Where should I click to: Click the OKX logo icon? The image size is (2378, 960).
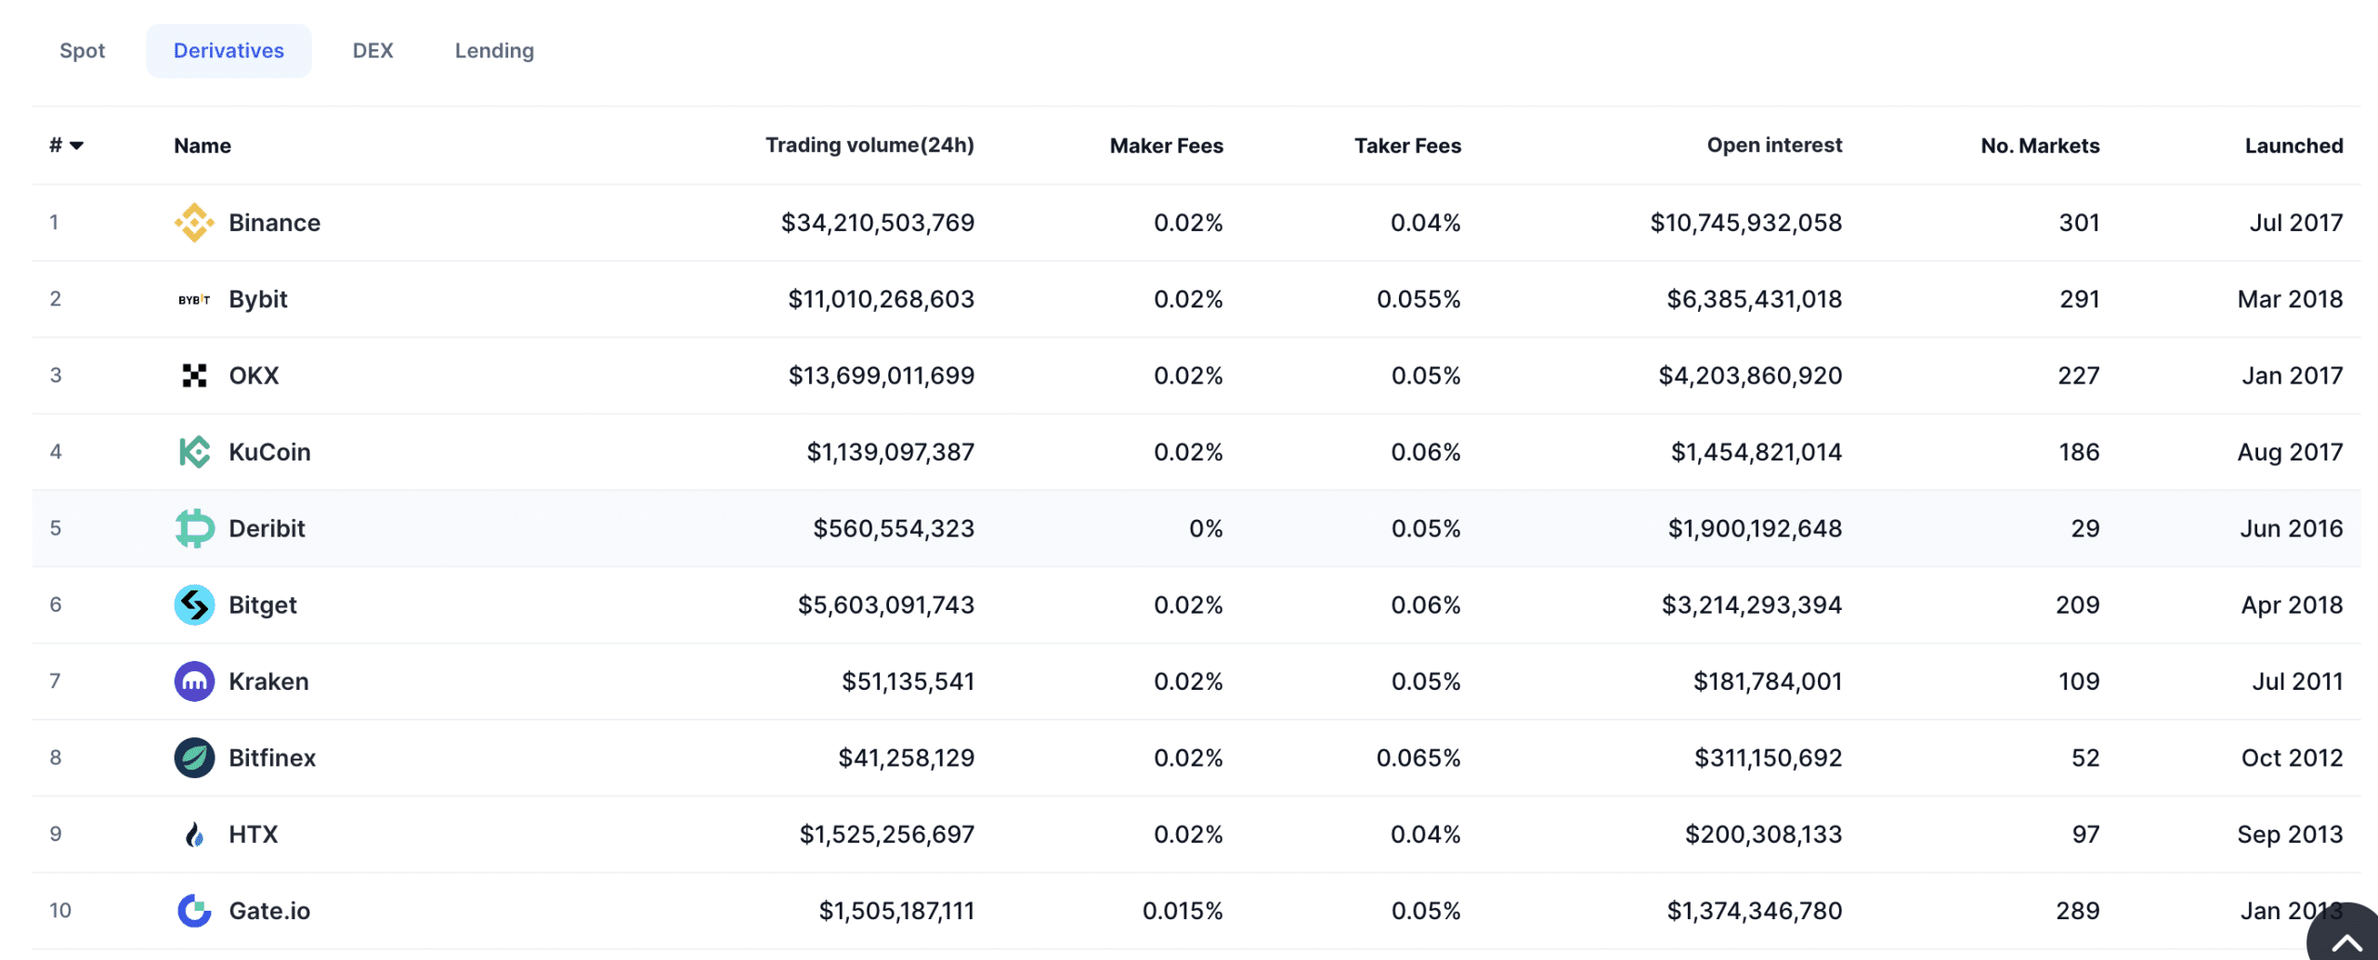click(x=194, y=376)
